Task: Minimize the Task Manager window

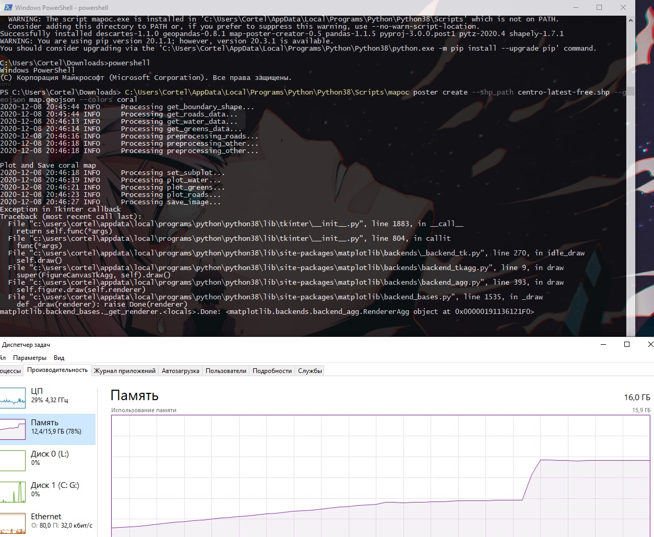Action: pyautogui.click(x=603, y=344)
